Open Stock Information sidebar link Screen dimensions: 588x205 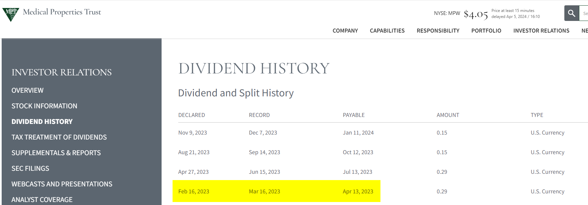click(x=44, y=106)
